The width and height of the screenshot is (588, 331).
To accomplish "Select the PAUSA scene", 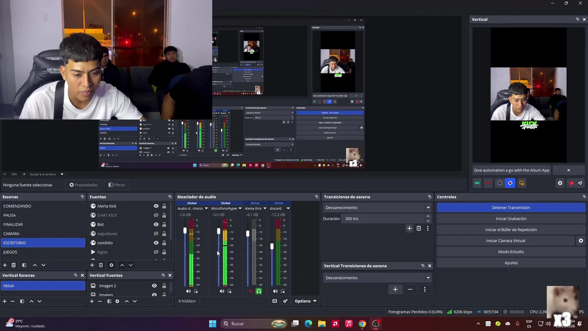I will click(x=43, y=215).
